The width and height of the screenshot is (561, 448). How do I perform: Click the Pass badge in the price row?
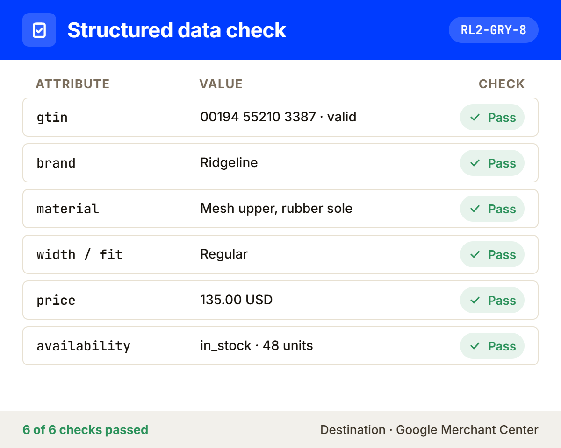pos(492,300)
